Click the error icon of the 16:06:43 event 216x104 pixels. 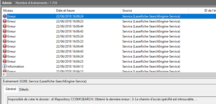point(5,31)
